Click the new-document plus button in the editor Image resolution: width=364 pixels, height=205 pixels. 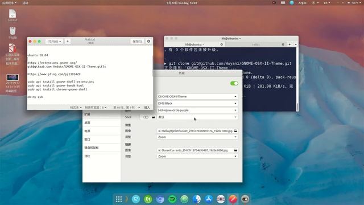[x=68, y=41]
